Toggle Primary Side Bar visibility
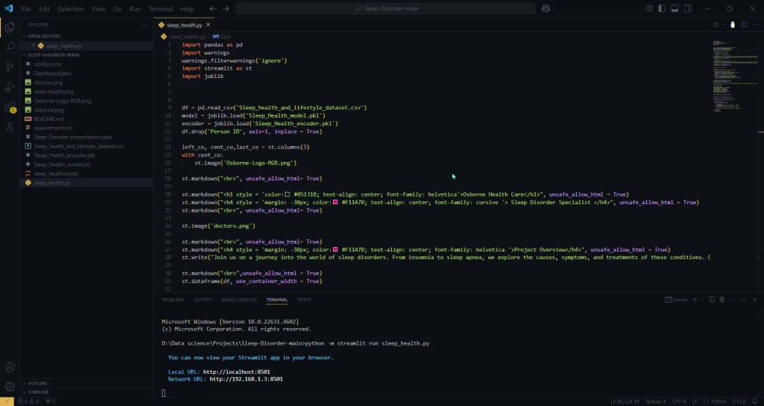 [x=662, y=8]
